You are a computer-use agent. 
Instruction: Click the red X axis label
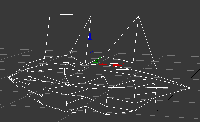pos(124,63)
